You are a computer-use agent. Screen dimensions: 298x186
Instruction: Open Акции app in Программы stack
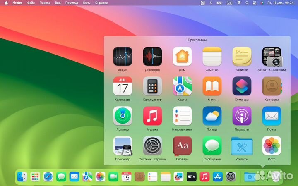pyautogui.click(x=123, y=56)
